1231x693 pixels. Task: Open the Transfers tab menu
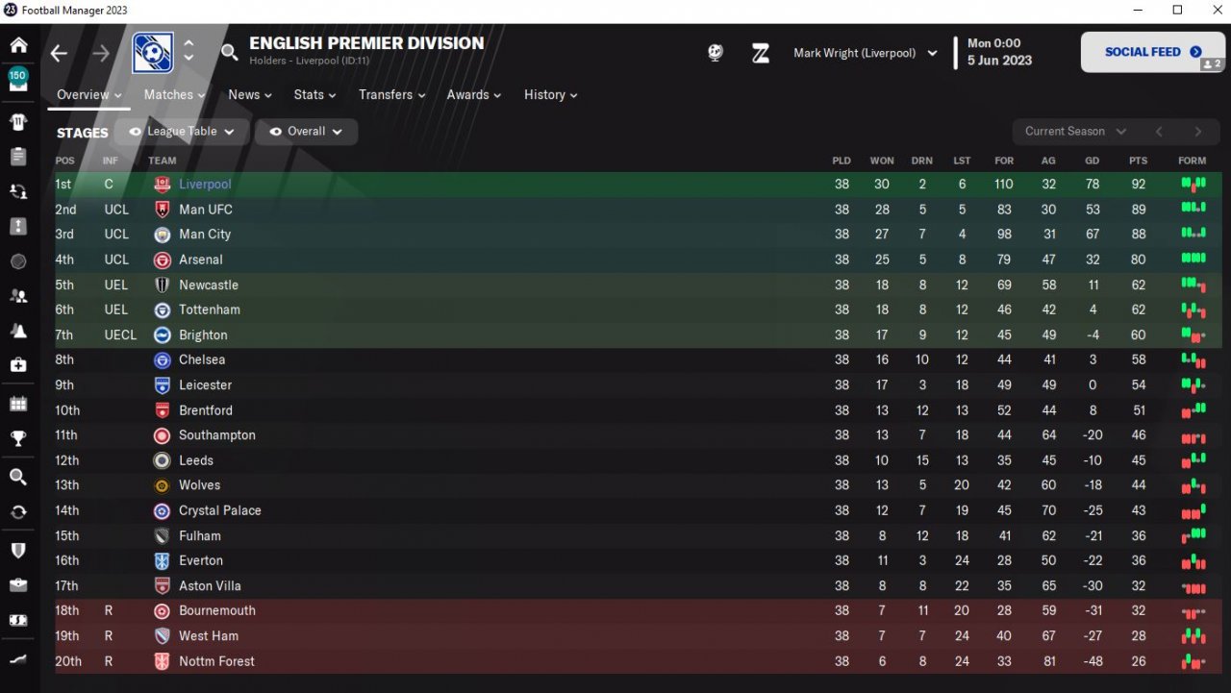(x=392, y=94)
